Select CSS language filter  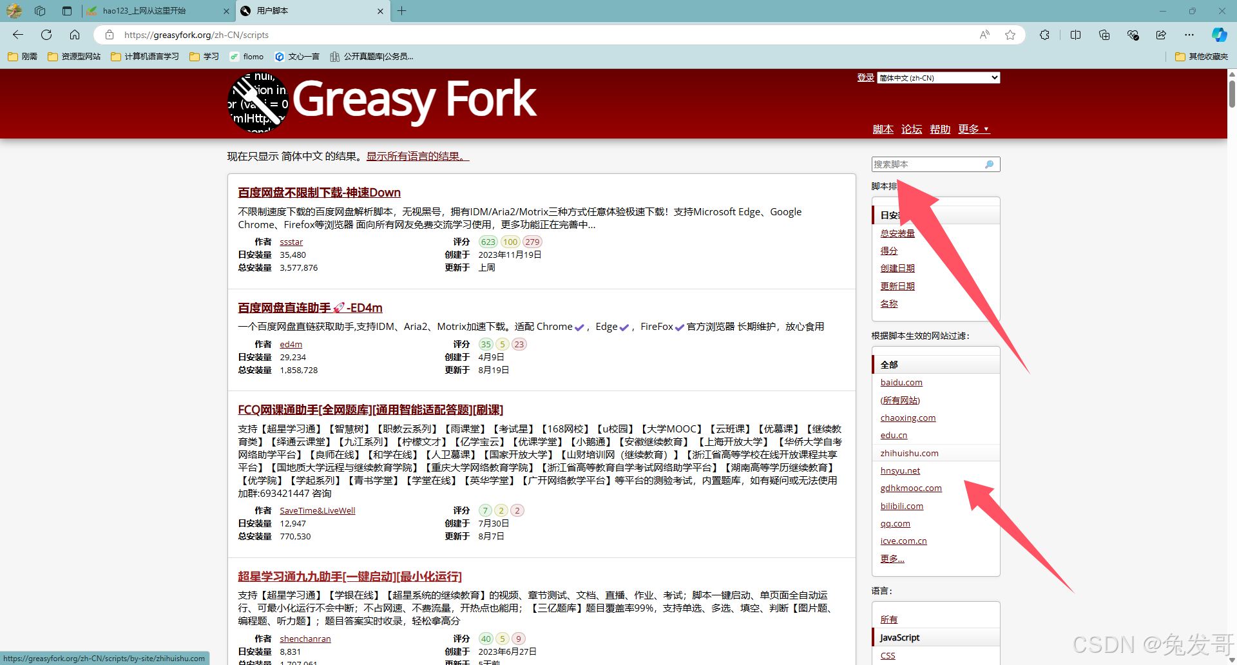pyautogui.click(x=888, y=655)
